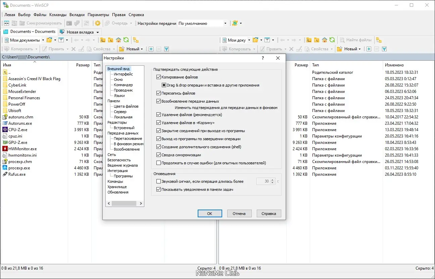Open preferences via the gear icon
This screenshot has height=279, width=435.
pyautogui.click(x=98, y=23)
